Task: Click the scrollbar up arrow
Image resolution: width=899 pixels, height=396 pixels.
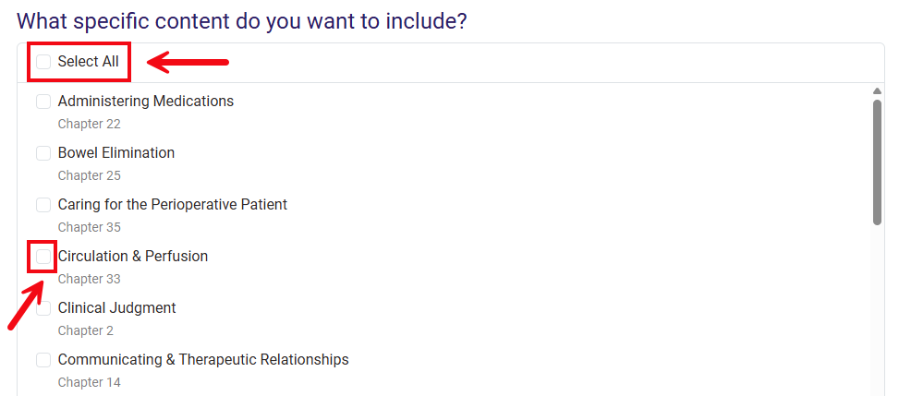Action: pyautogui.click(x=877, y=91)
